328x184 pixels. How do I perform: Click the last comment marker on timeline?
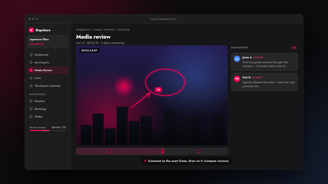pos(199,151)
